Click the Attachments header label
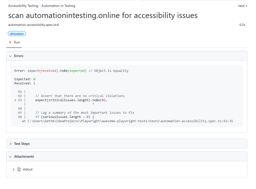 (24, 157)
